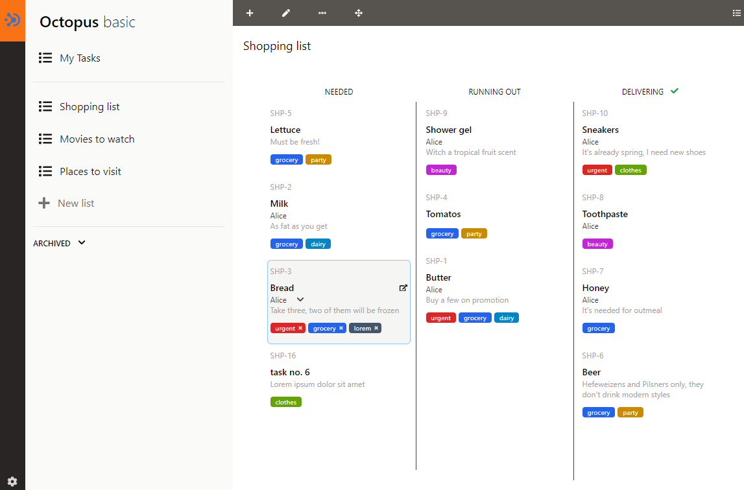The width and height of the screenshot is (744, 490).
Task: Click the list icon beside Shopping list
Action: (x=45, y=106)
